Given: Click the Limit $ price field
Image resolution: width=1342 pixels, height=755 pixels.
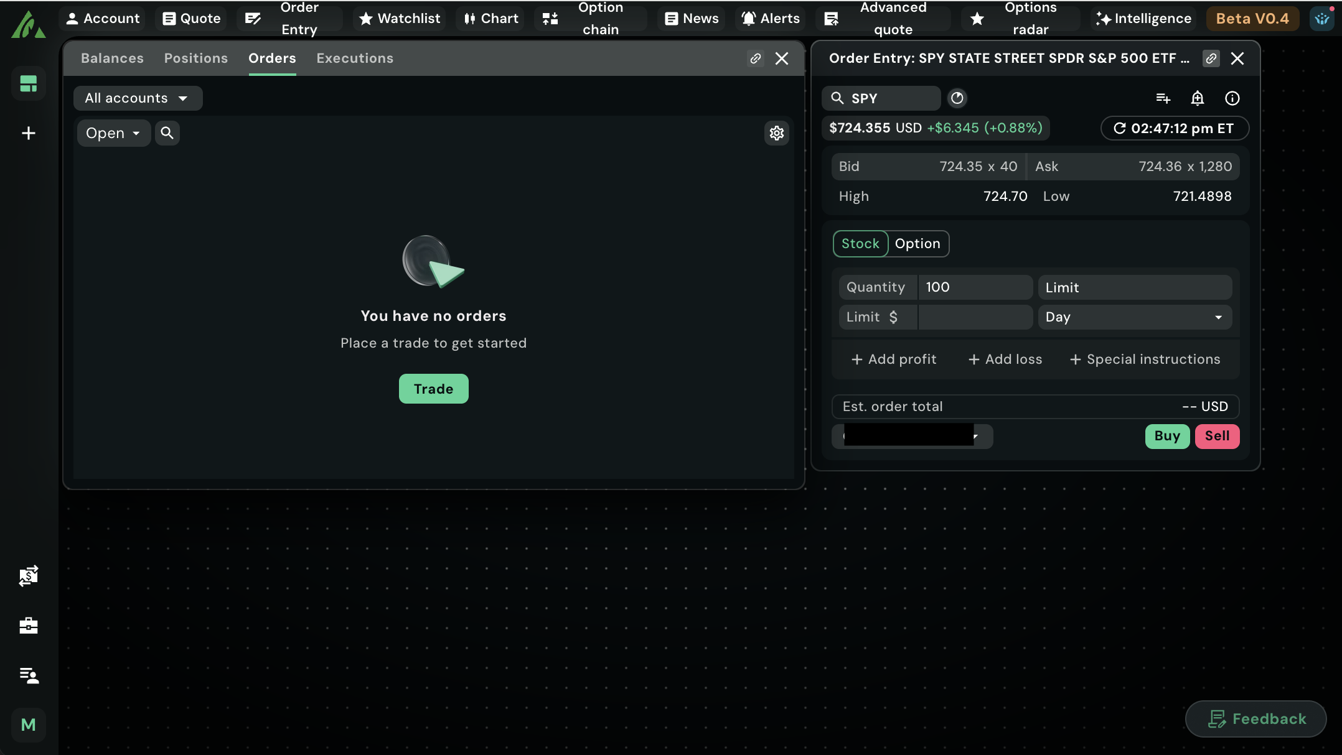Looking at the screenshot, I should [x=975, y=317].
